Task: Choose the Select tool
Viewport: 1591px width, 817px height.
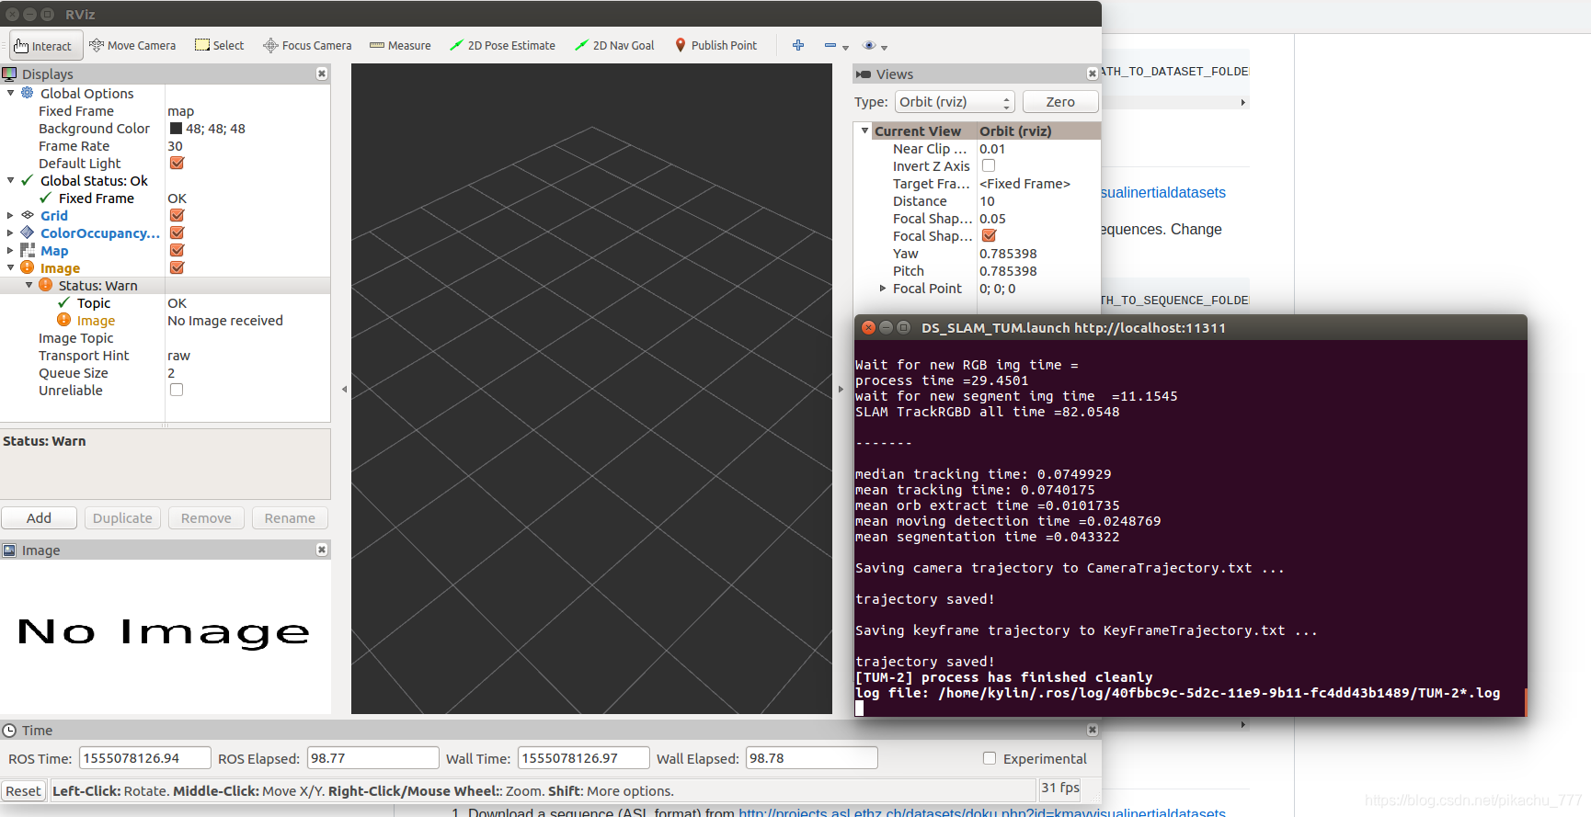Action: (x=219, y=46)
